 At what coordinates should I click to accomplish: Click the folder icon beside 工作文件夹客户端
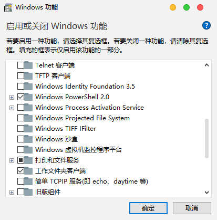[x=28, y=171]
